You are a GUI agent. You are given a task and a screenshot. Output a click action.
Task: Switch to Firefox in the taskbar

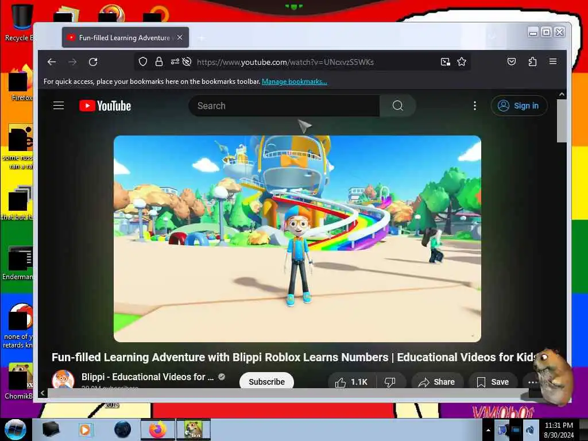click(158, 430)
